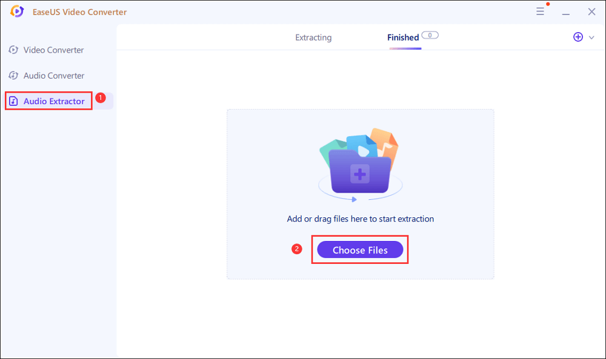Click the Finished count badge showing 0

[x=430, y=36]
